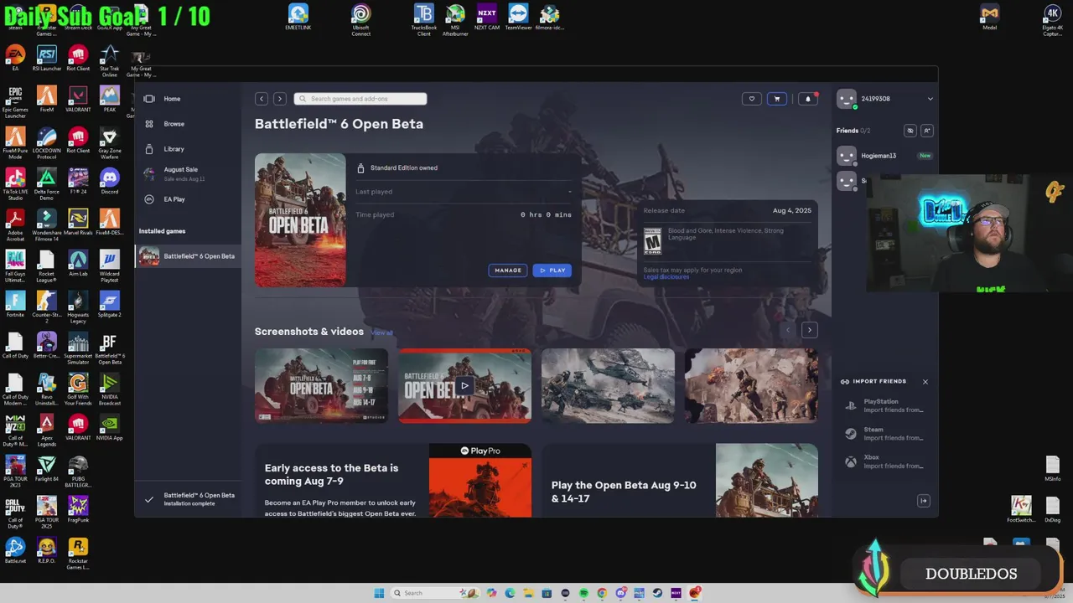Open the Delta Force Demo icon

pyautogui.click(x=47, y=184)
